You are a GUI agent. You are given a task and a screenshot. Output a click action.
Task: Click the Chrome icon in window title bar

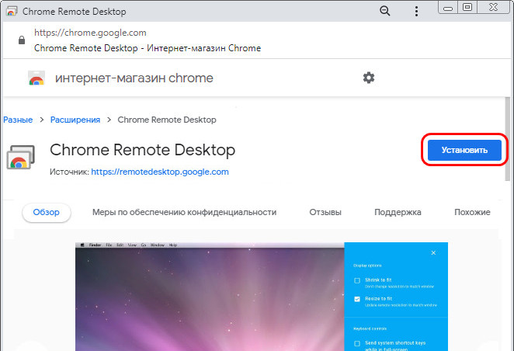pos(11,12)
